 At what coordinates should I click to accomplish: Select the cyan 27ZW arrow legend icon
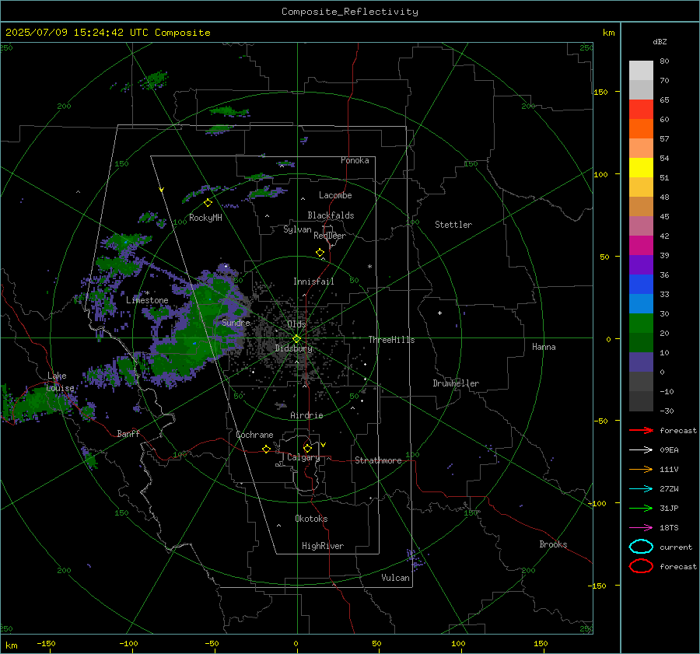[641, 489]
